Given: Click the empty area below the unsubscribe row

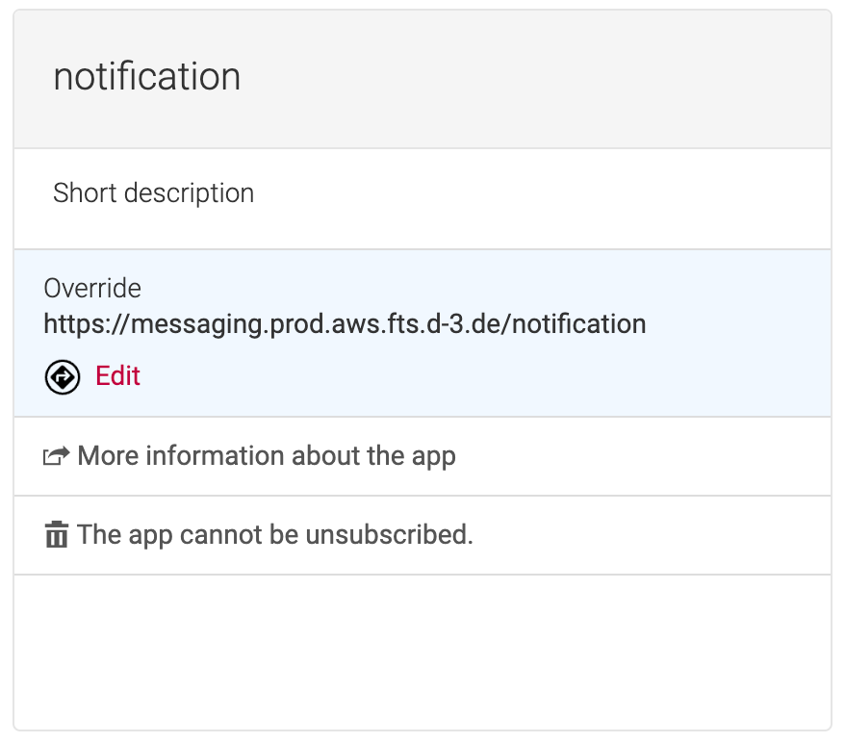Looking at the screenshot, I should coord(422,650).
